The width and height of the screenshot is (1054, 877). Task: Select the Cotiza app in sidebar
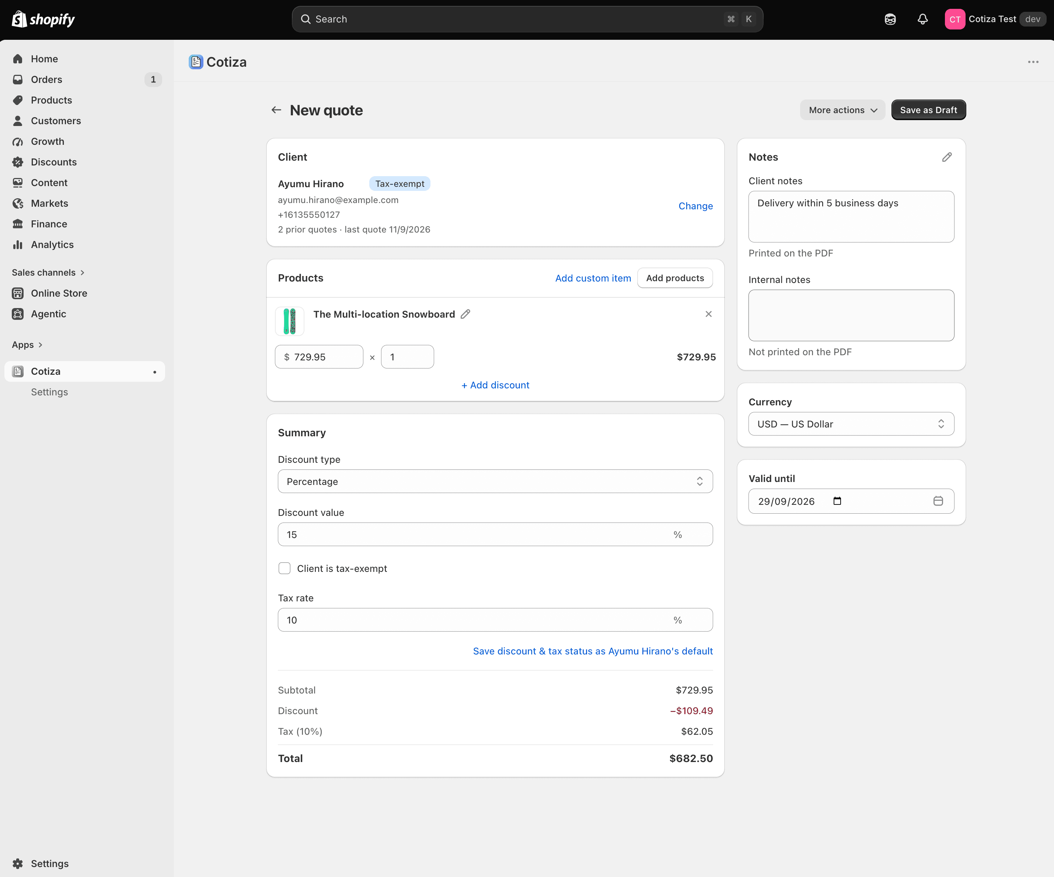pyautogui.click(x=84, y=371)
